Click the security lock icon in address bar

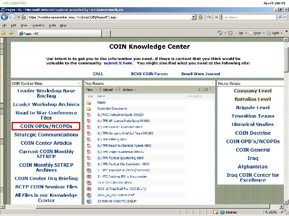200,17
